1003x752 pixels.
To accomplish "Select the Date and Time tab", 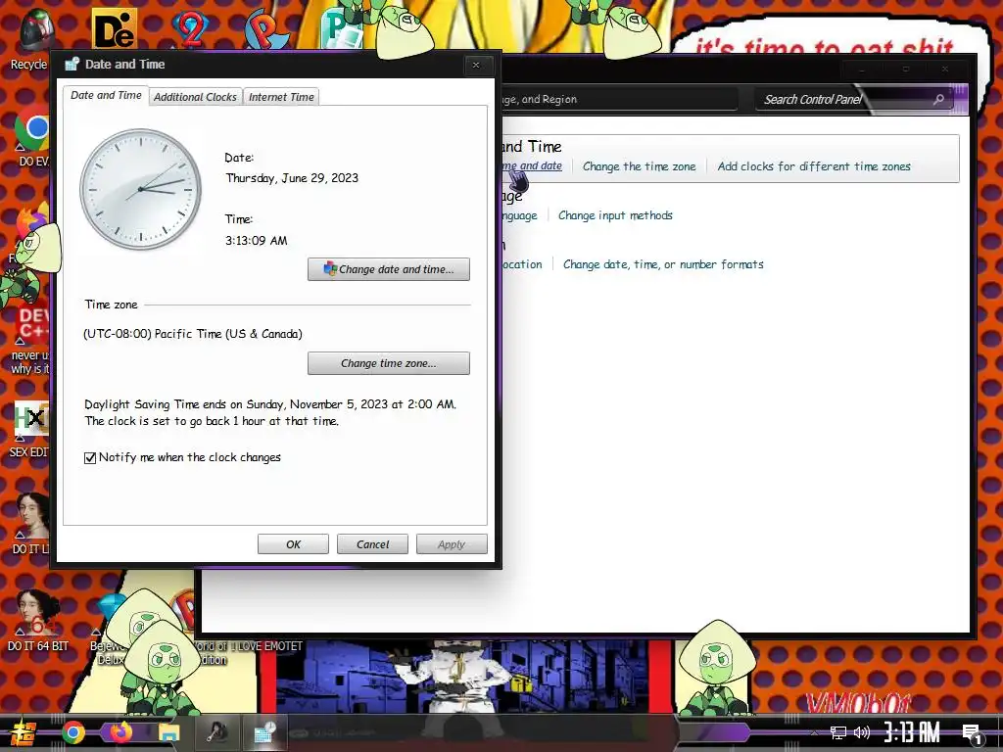I will click(x=106, y=95).
